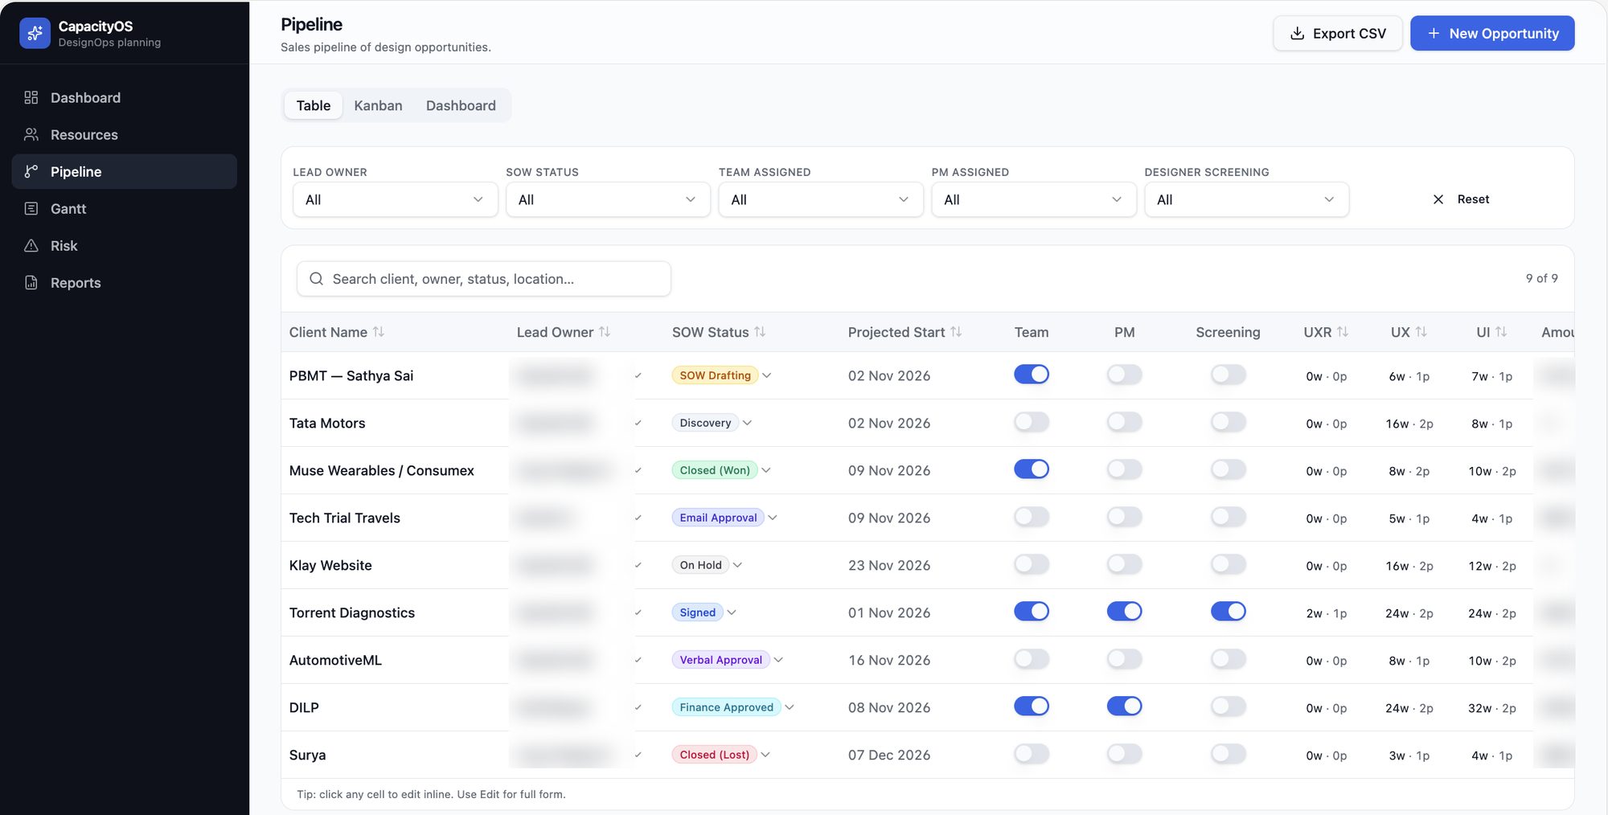This screenshot has height=815, width=1608.
Task: Click the search client input field
Action: coord(484,279)
